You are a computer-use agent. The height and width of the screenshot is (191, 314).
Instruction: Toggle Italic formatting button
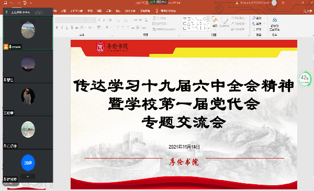click(62, 27)
